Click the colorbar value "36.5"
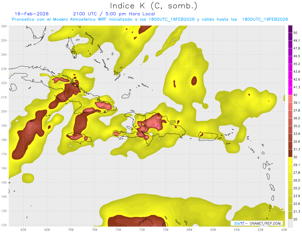Image resolution: width=302 pixels, height=233 pixels. point(296,118)
